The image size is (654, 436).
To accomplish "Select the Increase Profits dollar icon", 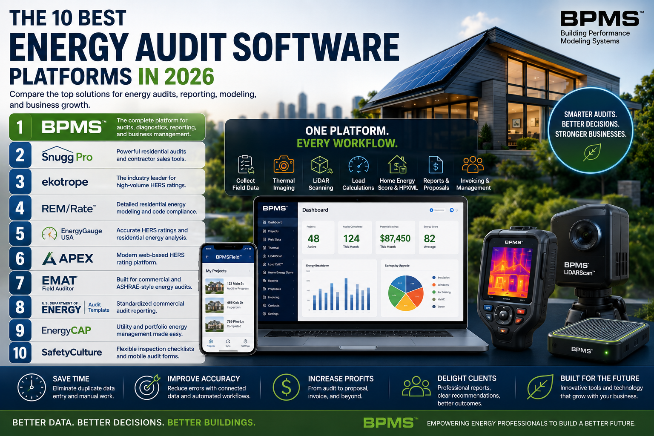I will click(x=287, y=387).
